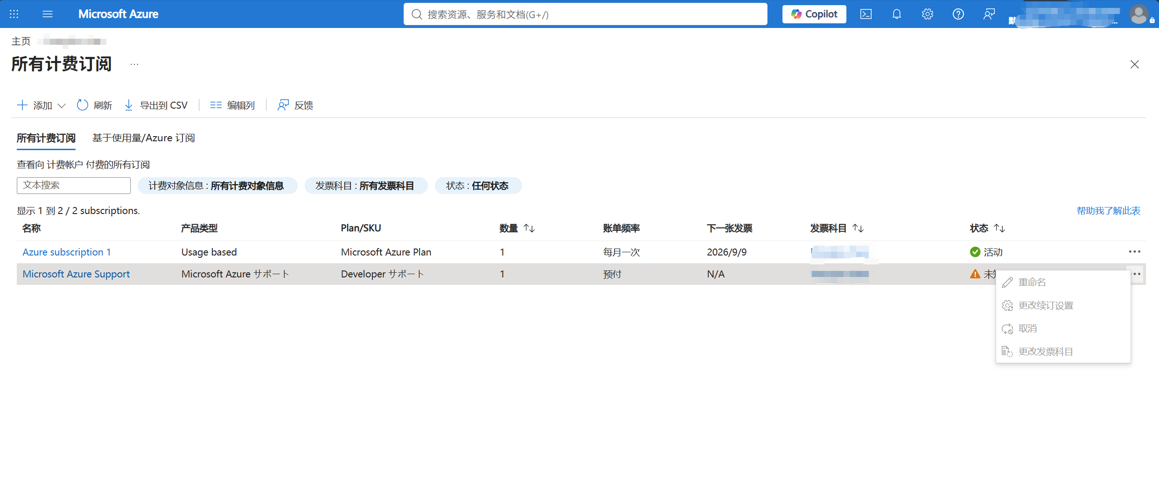Select the 所有计费订阅 tab
Viewport: 1159px width, 477px height.
click(46, 138)
